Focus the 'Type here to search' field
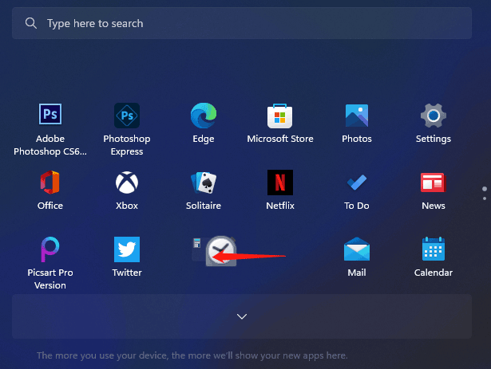491x369 pixels. (x=242, y=23)
